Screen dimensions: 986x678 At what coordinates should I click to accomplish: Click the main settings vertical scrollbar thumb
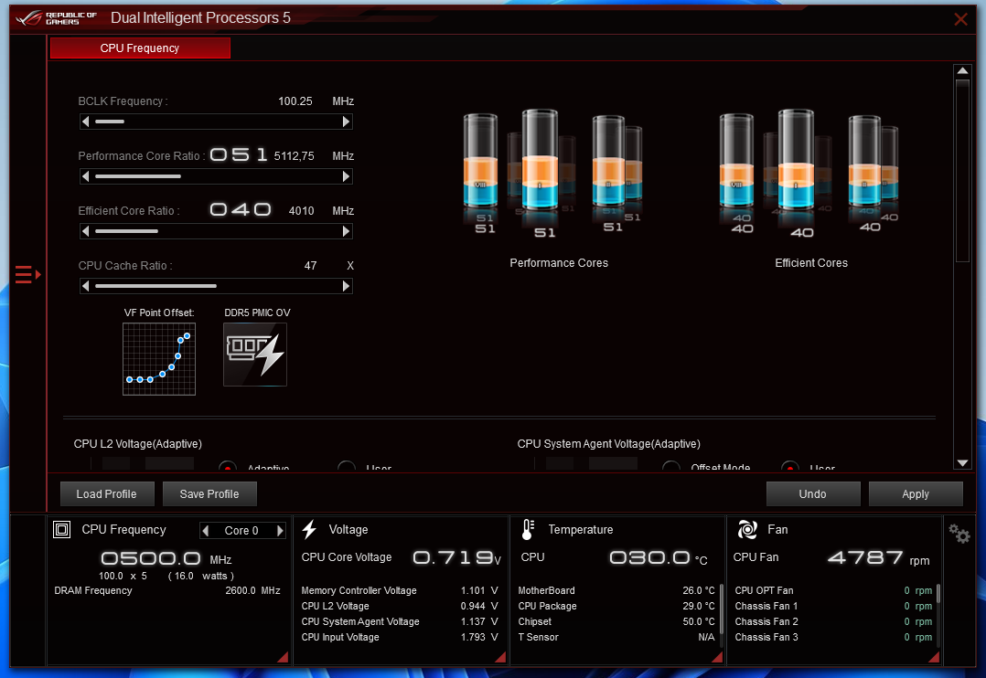coord(962,170)
